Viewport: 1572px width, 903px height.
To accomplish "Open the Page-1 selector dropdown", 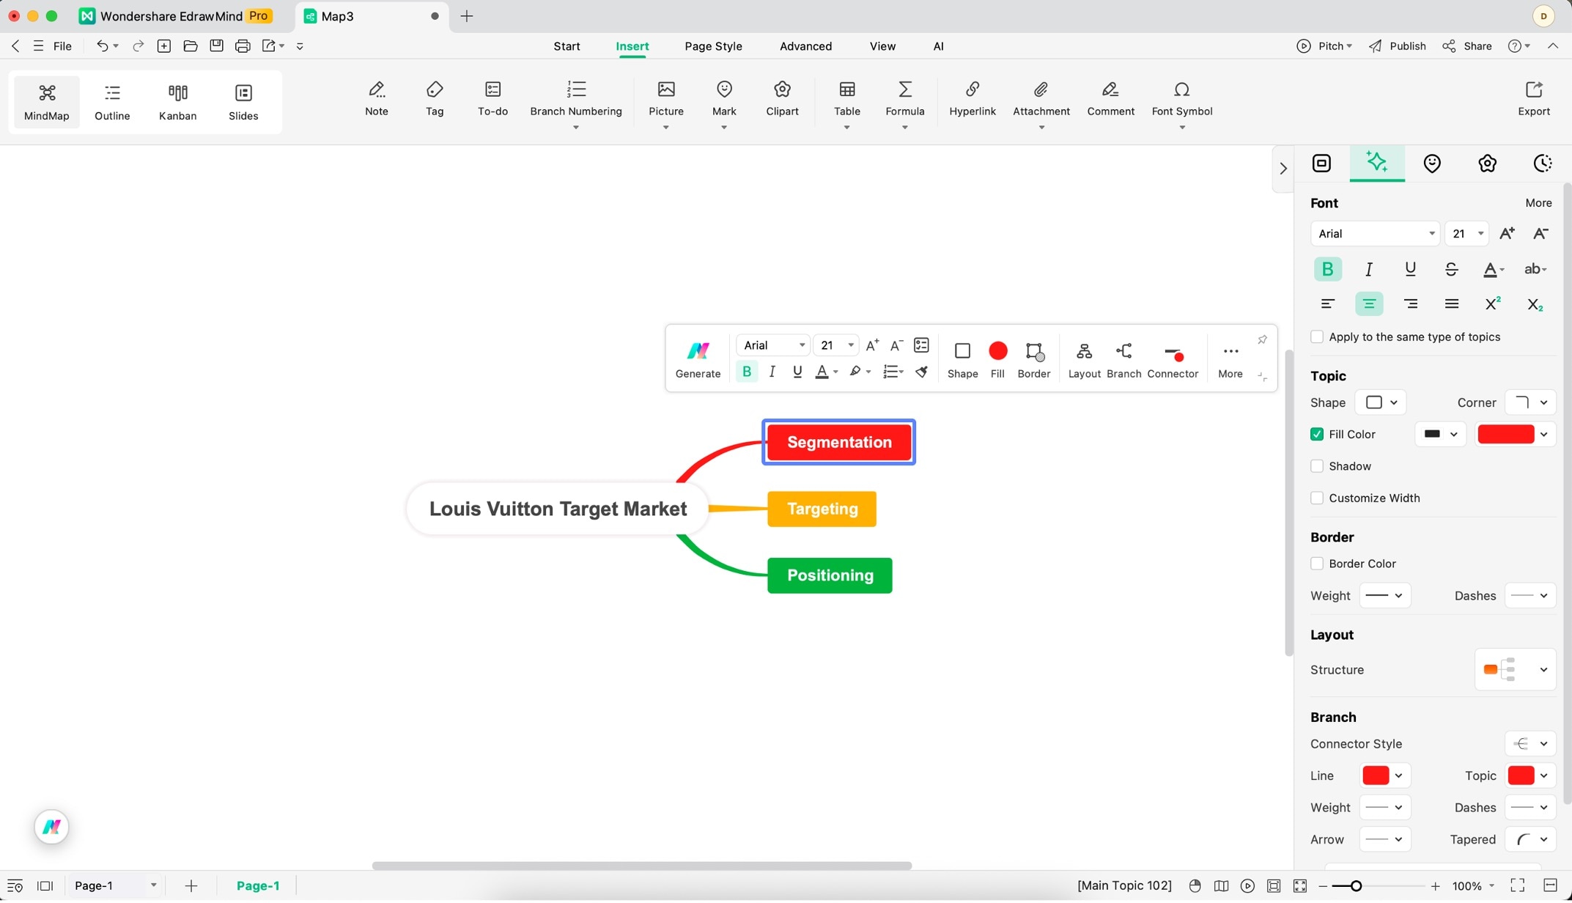I will (115, 885).
